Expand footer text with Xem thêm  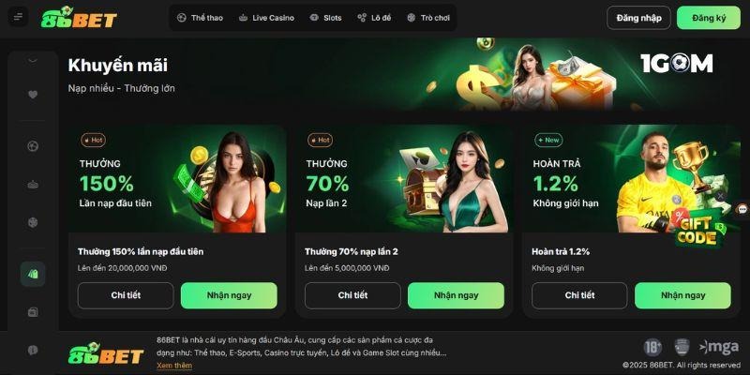click(x=174, y=366)
